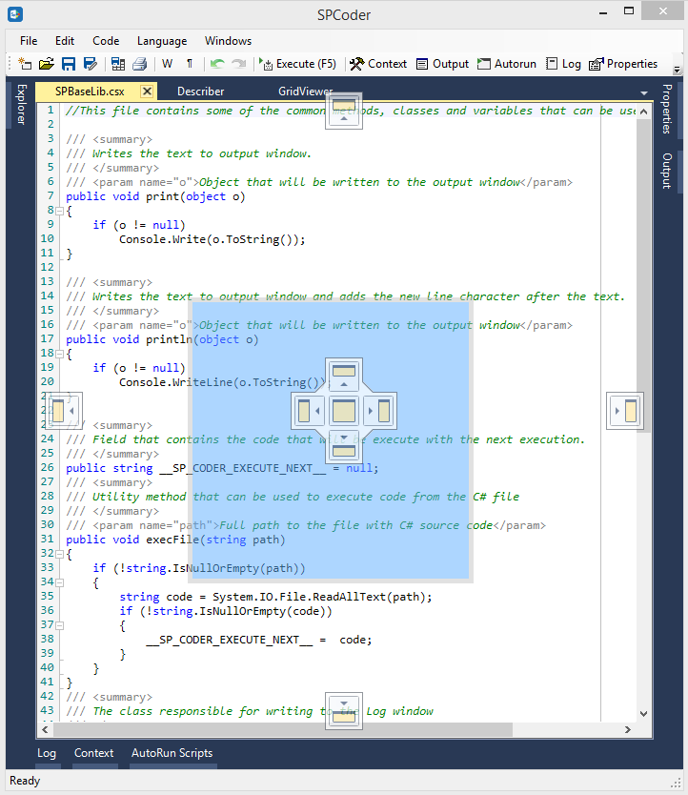The width and height of the screenshot is (688, 795).
Task: Click center diamond dock-fill indicator
Action: 344,411
